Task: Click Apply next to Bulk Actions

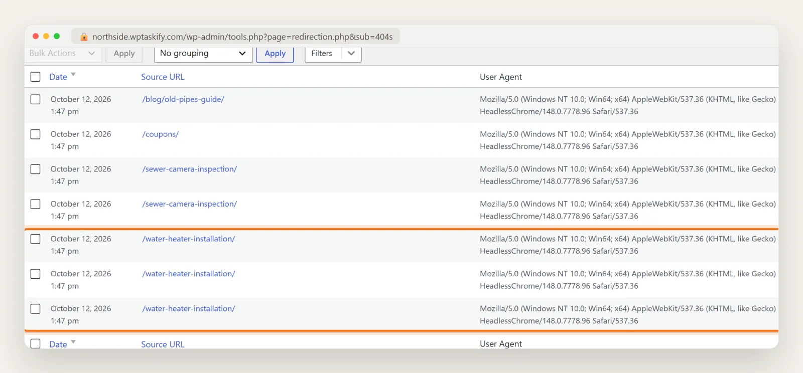Action: pyautogui.click(x=124, y=54)
